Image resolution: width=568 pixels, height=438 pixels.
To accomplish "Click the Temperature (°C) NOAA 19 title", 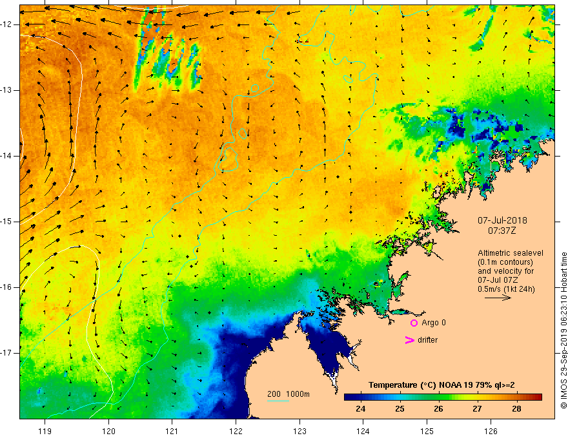I will pos(441,385).
